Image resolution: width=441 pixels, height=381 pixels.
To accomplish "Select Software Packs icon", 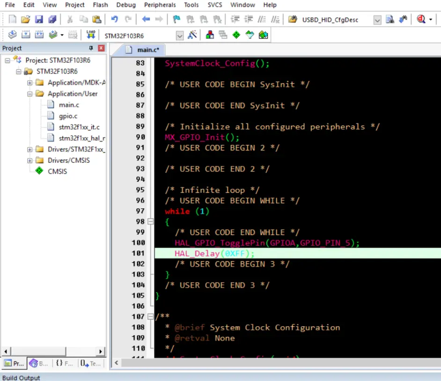I will [250, 35].
